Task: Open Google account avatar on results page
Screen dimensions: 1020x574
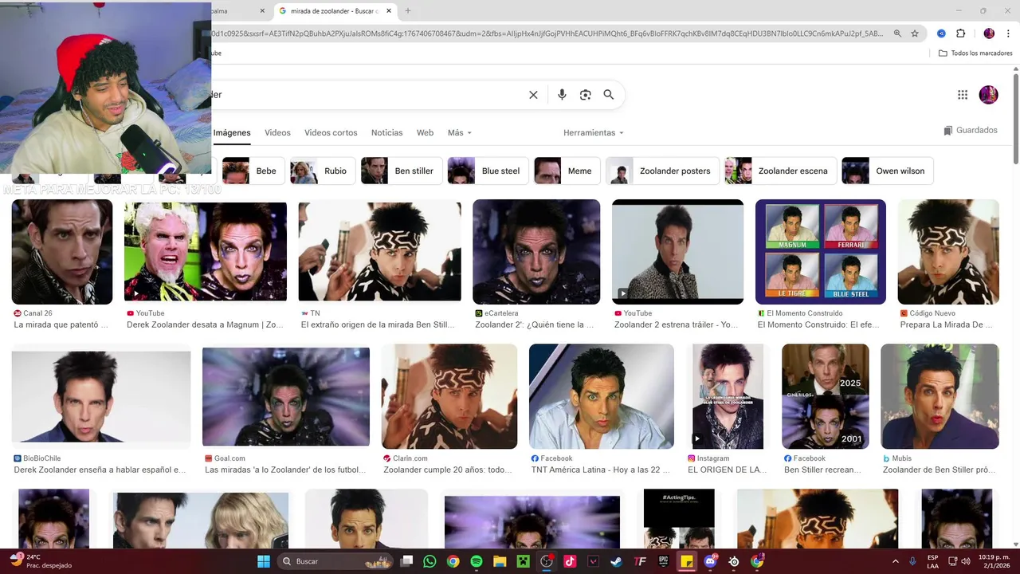Action: coord(988,95)
